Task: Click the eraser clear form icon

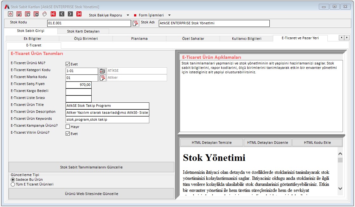Action: (45, 14)
